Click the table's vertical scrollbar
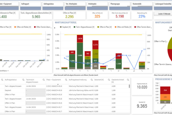The image size is (172, 115). pyautogui.click(x=129, y=87)
